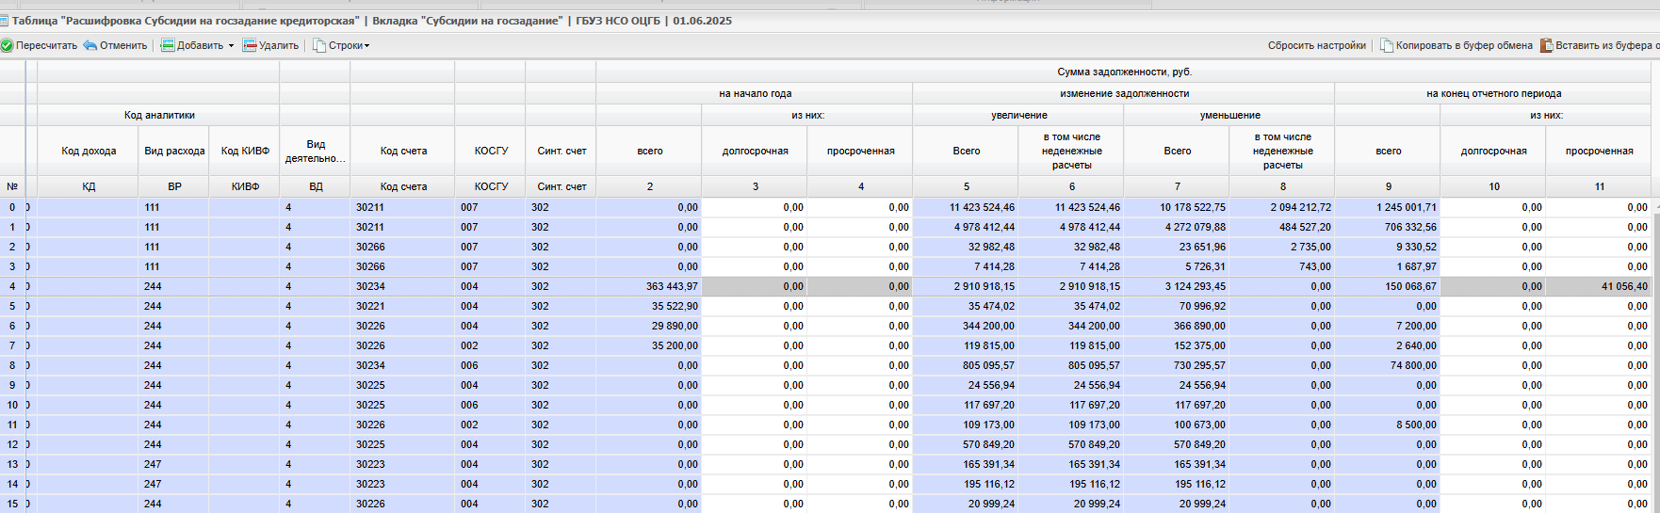This screenshot has width=1660, height=513.
Task: Click the КОСГУ column header
Action: [x=491, y=151]
